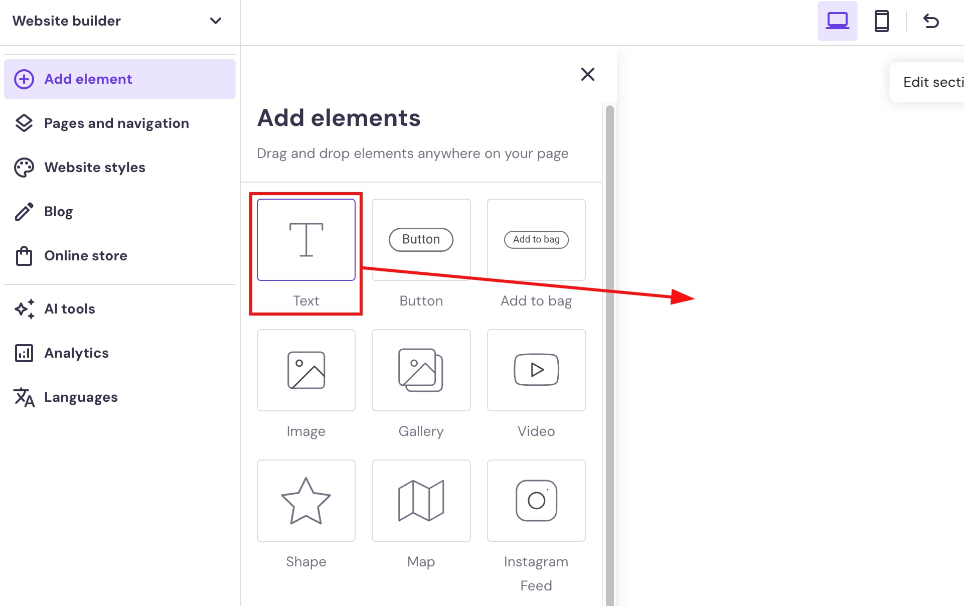Select the Map element icon
The height and width of the screenshot is (606, 964).
pos(421,501)
